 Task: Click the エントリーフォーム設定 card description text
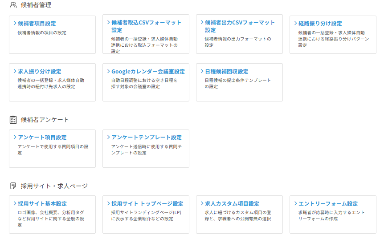point(331,215)
